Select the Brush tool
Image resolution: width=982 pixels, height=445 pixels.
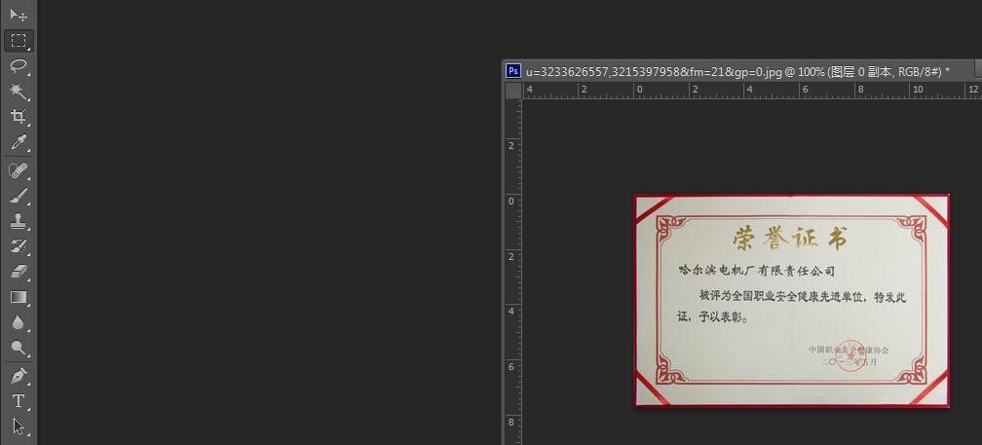[19, 196]
